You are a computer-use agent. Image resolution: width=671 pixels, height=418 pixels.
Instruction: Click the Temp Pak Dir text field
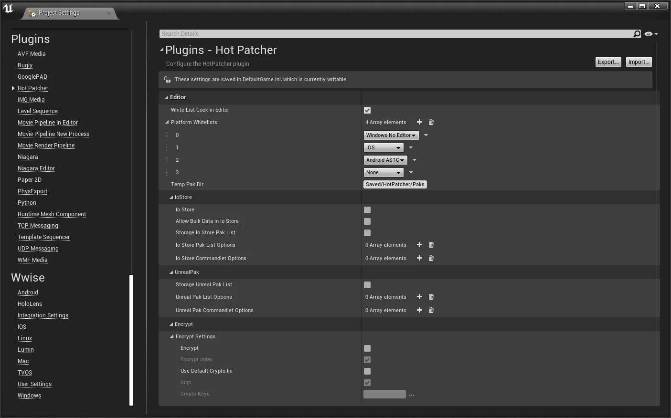(394, 185)
